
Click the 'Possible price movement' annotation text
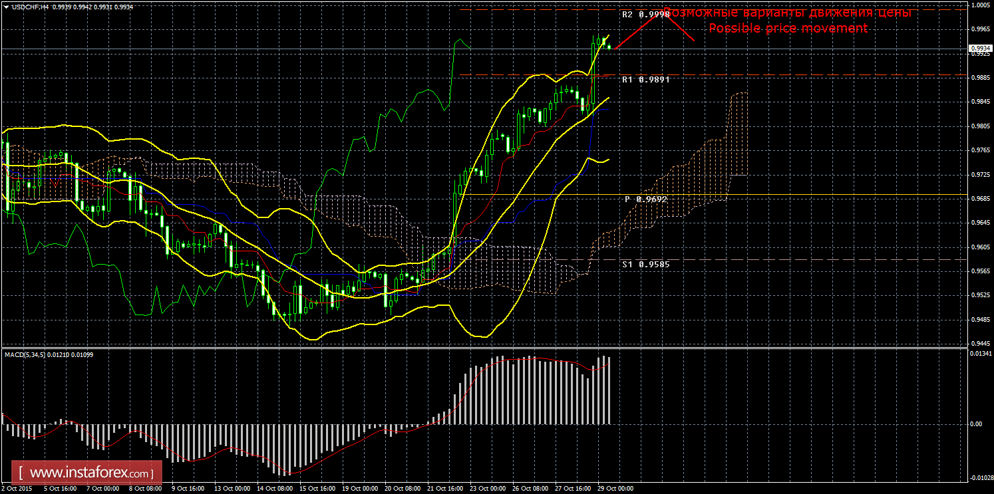coord(788,28)
